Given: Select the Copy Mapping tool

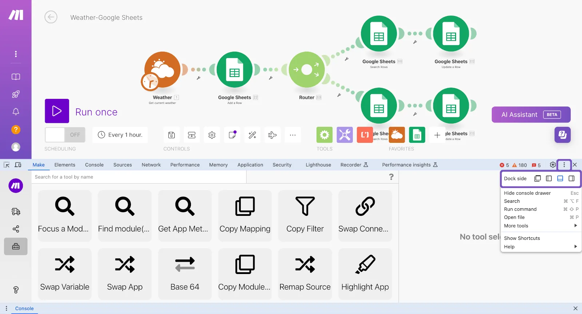Looking at the screenshot, I should pos(245,216).
